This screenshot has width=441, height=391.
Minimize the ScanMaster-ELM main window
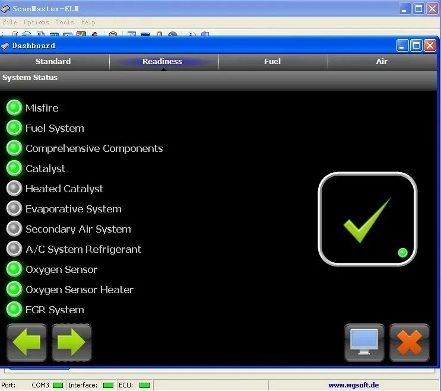(x=405, y=9)
